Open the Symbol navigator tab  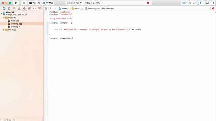pos(9,8)
